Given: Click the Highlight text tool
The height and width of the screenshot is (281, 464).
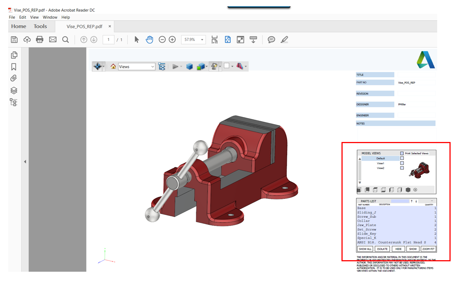Looking at the screenshot, I should tap(284, 39).
